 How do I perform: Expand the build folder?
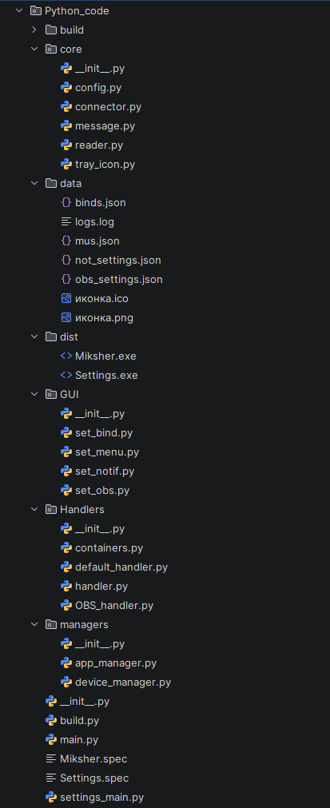34,30
